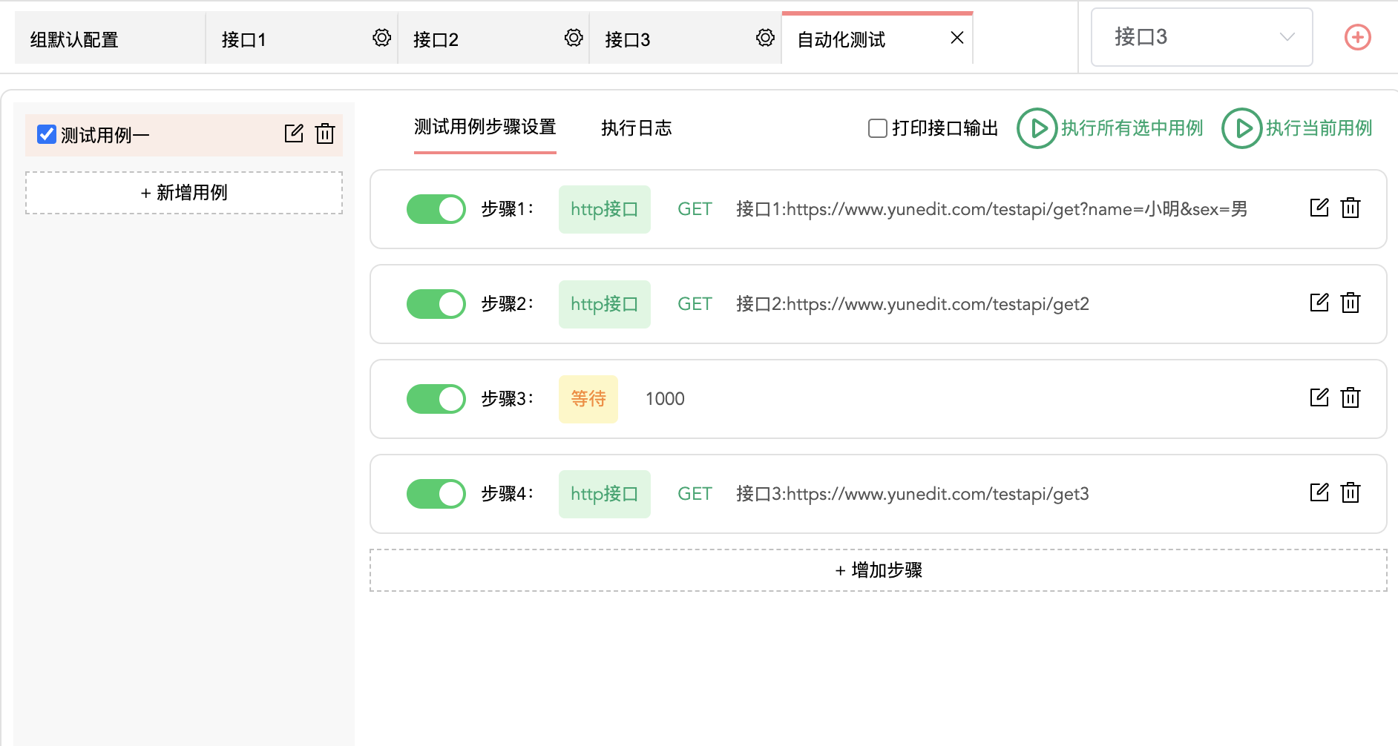This screenshot has height=746, width=1398.
Task: Switch to 接口1 tab
Action: pos(301,39)
